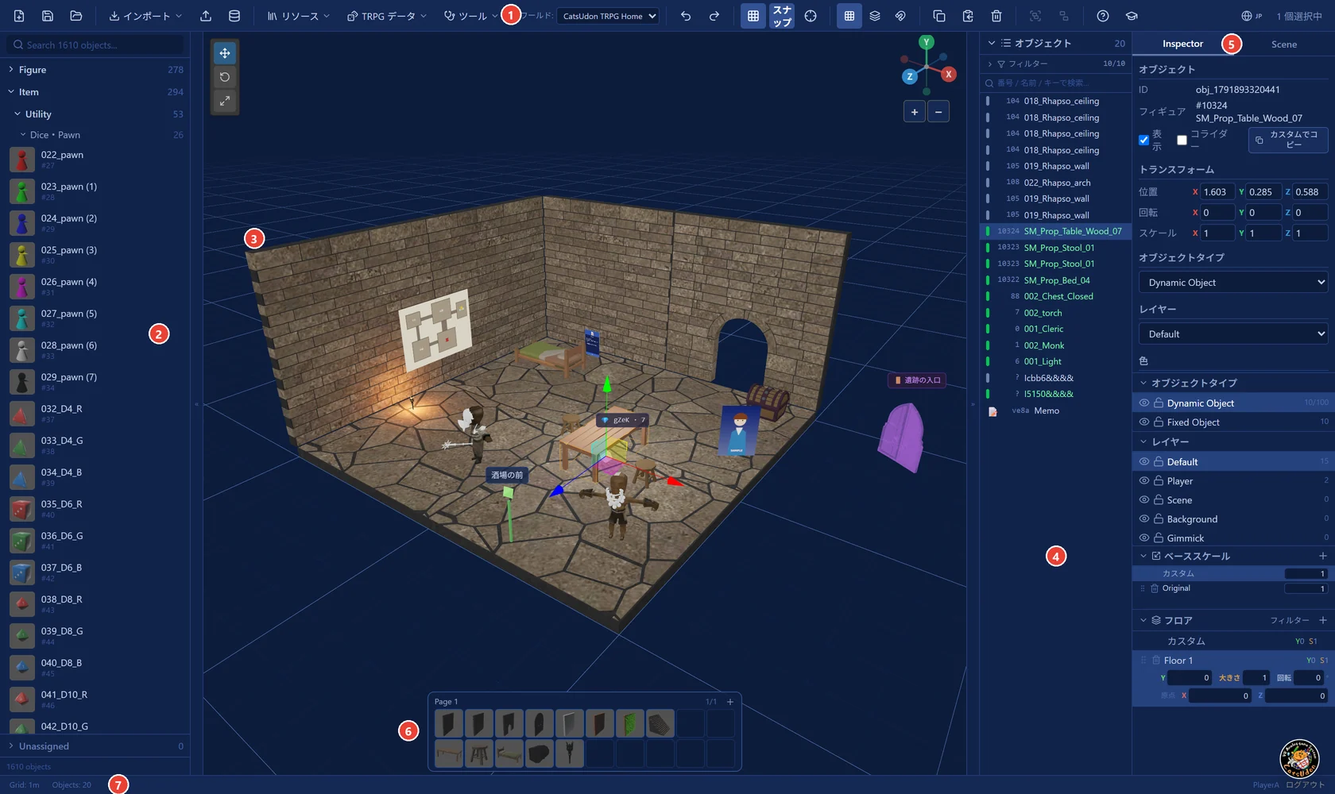Select the rotate tool in viewport
The height and width of the screenshot is (794, 1335).
point(225,77)
